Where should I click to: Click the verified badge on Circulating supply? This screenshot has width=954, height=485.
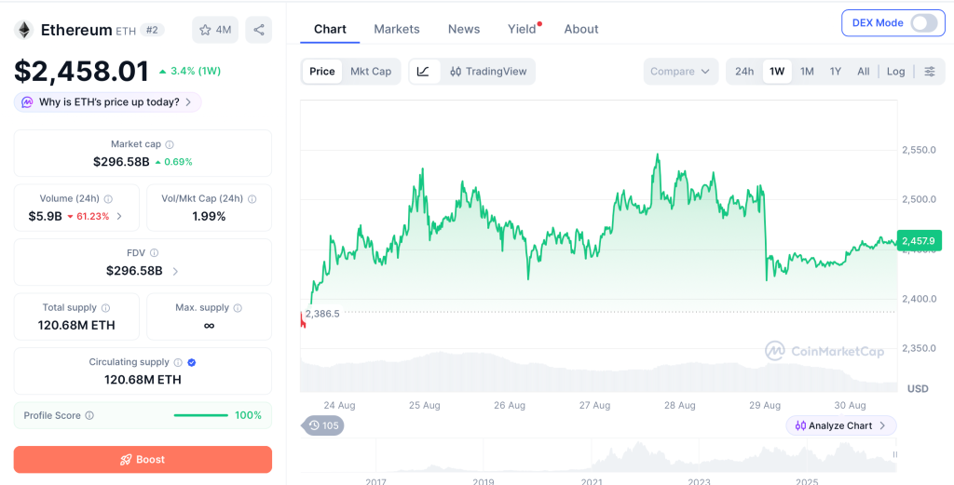[192, 362]
